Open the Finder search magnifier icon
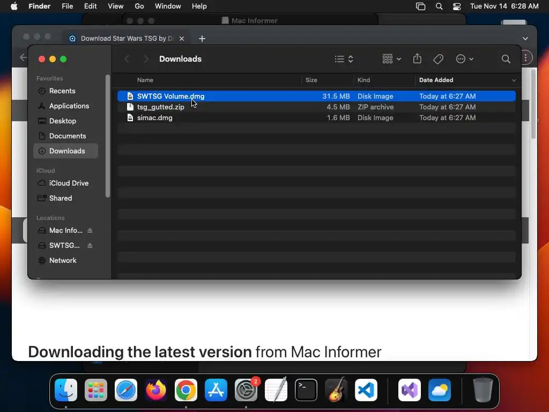Screen dimensions: 549x412 click(x=506, y=59)
